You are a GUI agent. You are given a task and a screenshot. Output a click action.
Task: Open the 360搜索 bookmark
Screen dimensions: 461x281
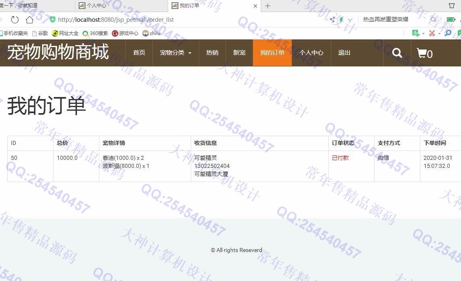95,33
